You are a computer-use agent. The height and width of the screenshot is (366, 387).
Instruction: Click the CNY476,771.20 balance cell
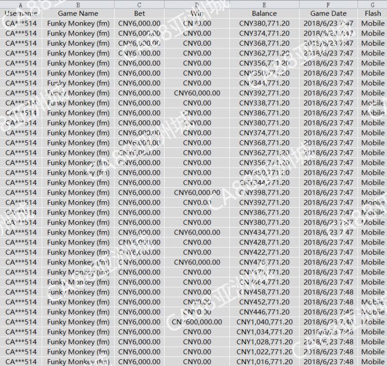pos(264,262)
